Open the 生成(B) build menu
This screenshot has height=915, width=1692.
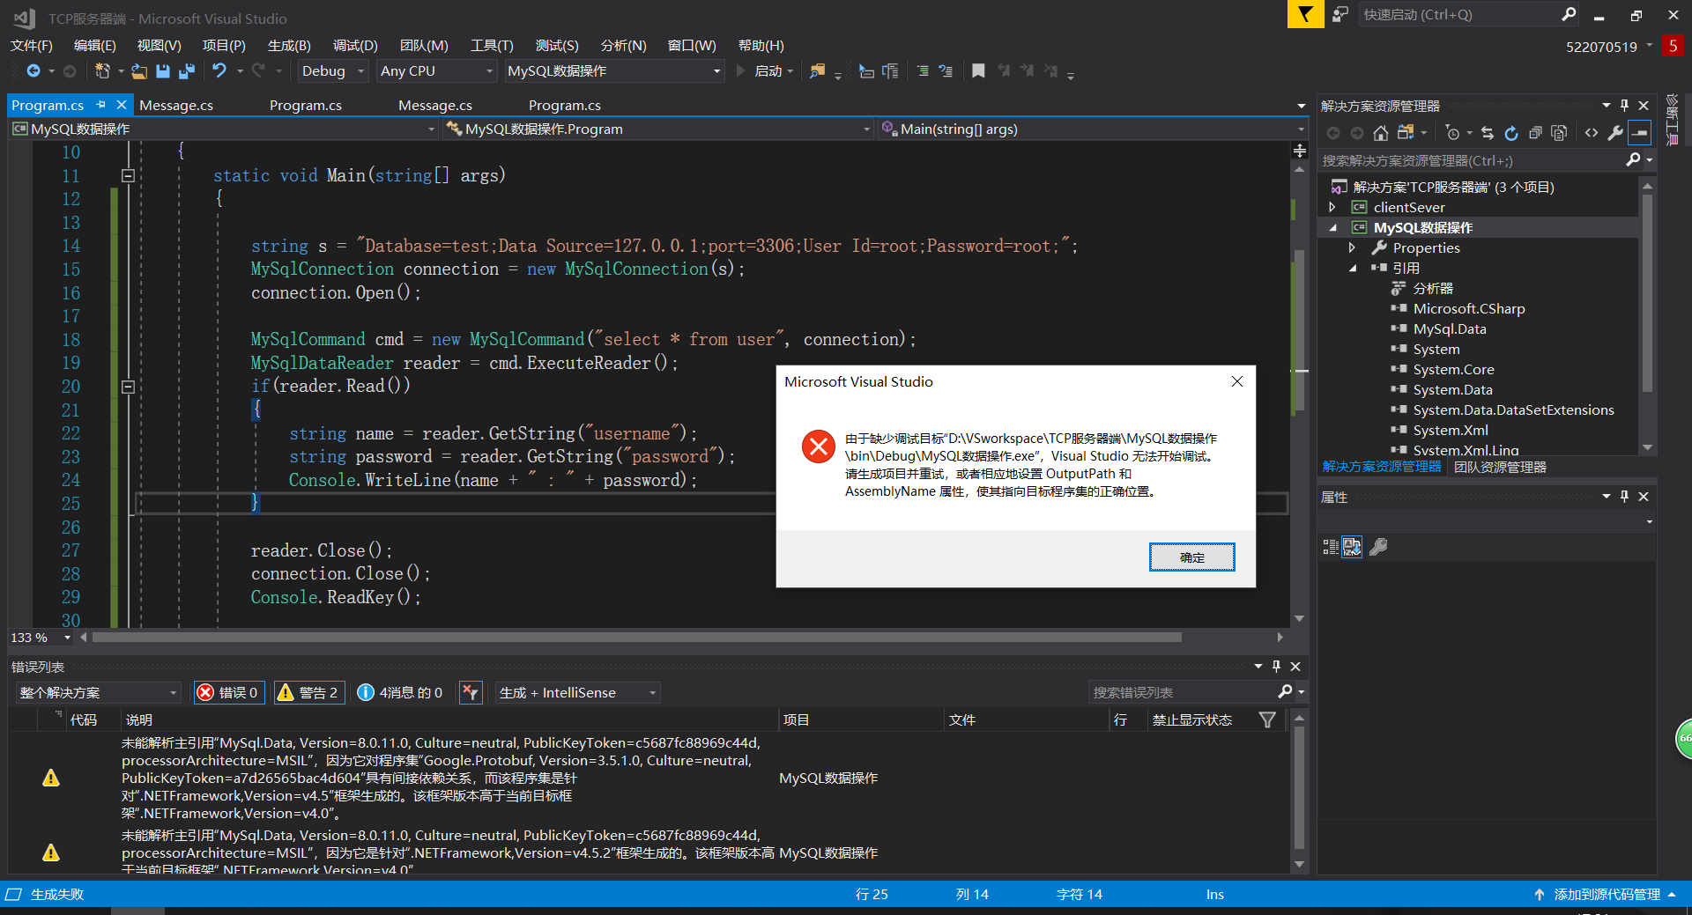click(289, 46)
